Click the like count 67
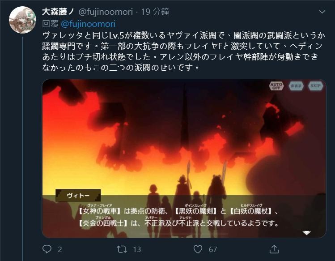335x261 pixels. click(x=213, y=249)
